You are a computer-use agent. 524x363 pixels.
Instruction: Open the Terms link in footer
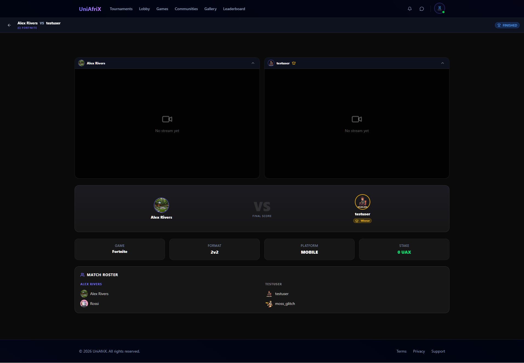pos(401,351)
